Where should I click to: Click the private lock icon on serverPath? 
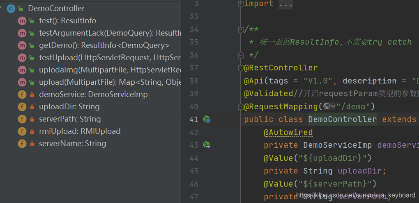pos(32,119)
